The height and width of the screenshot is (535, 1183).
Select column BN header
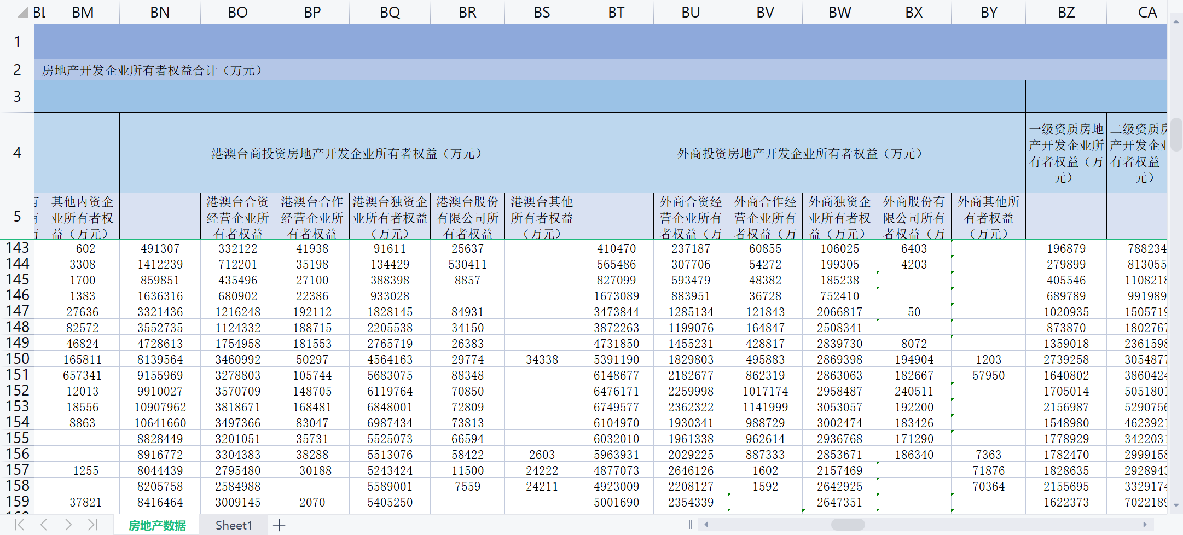pos(160,12)
